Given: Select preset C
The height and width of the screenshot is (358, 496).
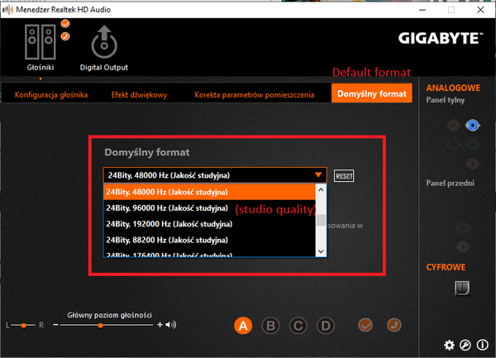Looking at the screenshot, I should coord(298,326).
